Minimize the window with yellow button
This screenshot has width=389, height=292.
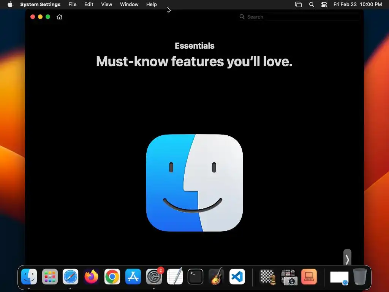(x=40, y=17)
